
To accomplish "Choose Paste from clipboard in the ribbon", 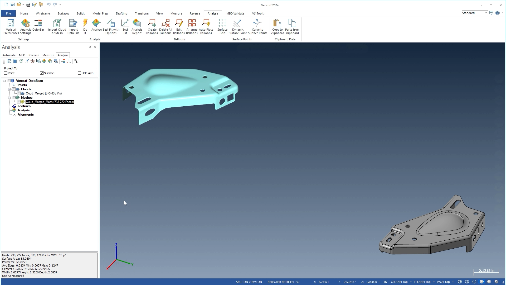I will (x=292, y=27).
